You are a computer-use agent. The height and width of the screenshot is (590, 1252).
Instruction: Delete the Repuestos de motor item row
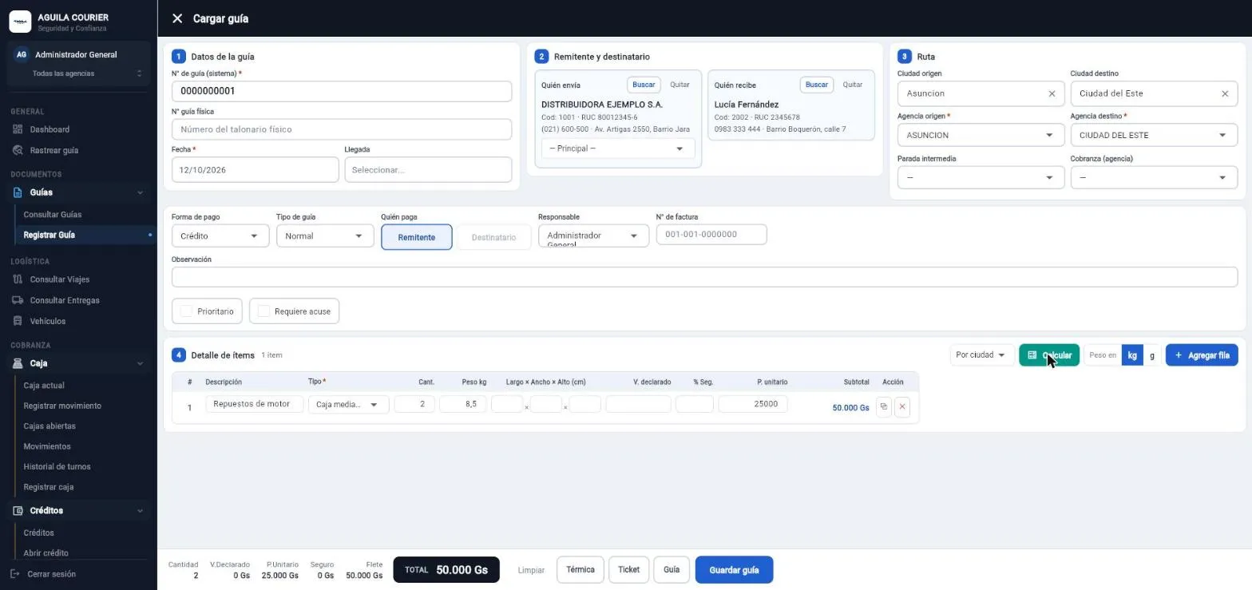(x=902, y=407)
